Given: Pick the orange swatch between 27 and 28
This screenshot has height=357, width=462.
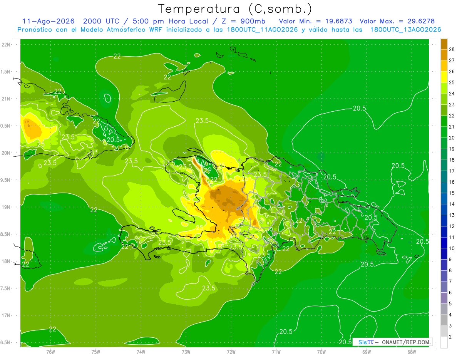Looking at the screenshot, I should (x=444, y=55).
